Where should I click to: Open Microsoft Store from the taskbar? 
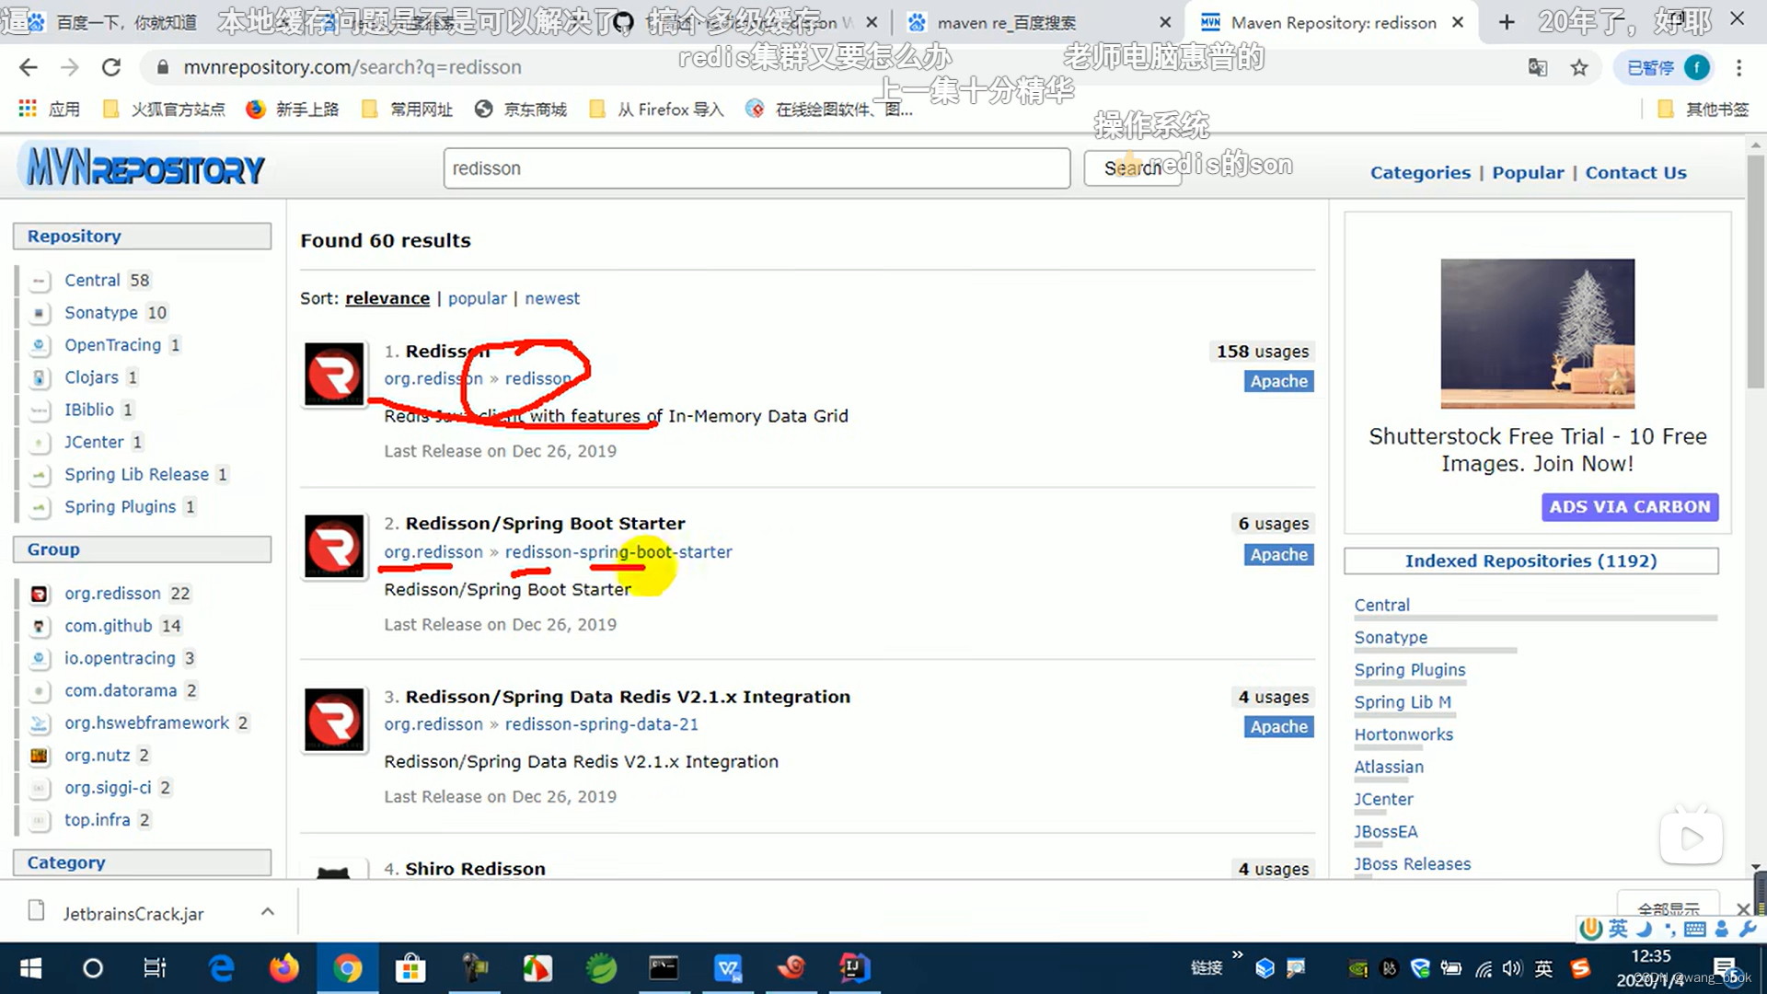pyautogui.click(x=410, y=968)
